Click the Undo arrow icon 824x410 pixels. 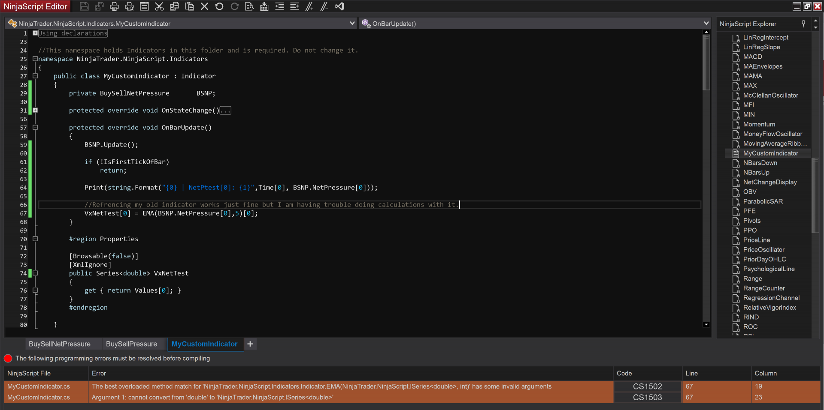(219, 6)
